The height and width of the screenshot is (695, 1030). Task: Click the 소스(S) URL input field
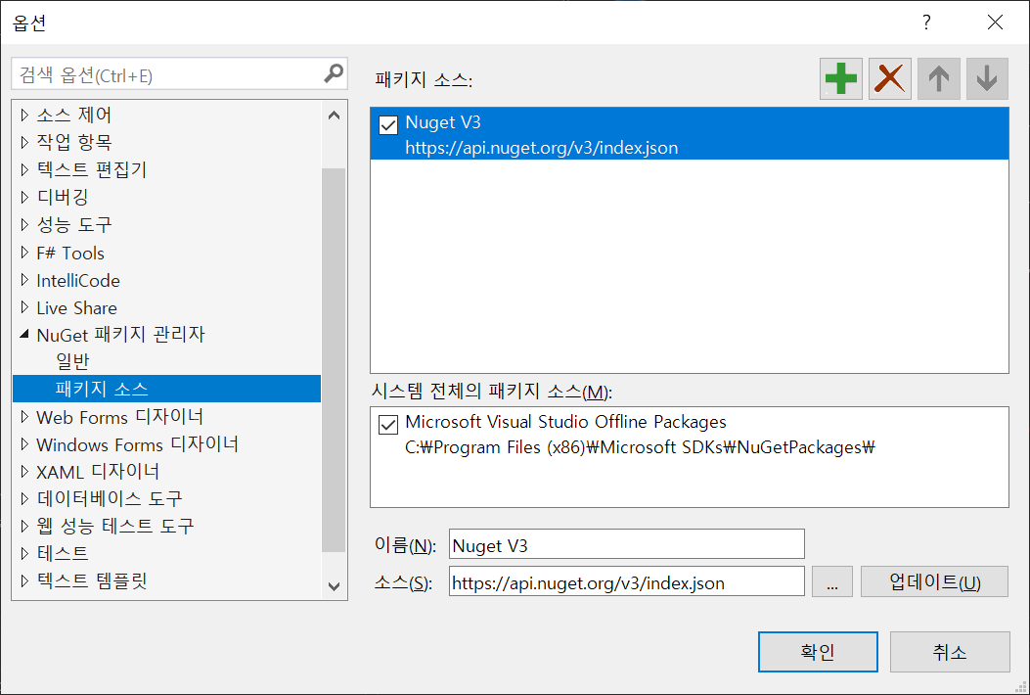(x=627, y=581)
